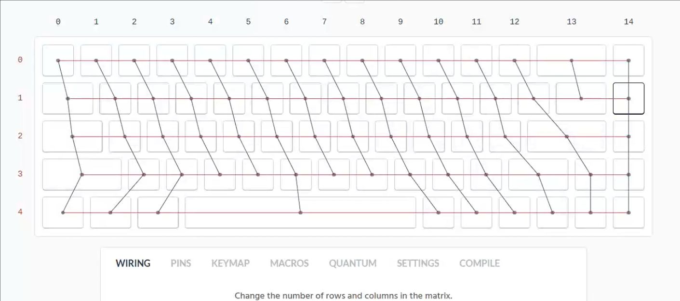Select the first wide key in row 1
Screen dimensions: 680x301
(x=67, y=98)
